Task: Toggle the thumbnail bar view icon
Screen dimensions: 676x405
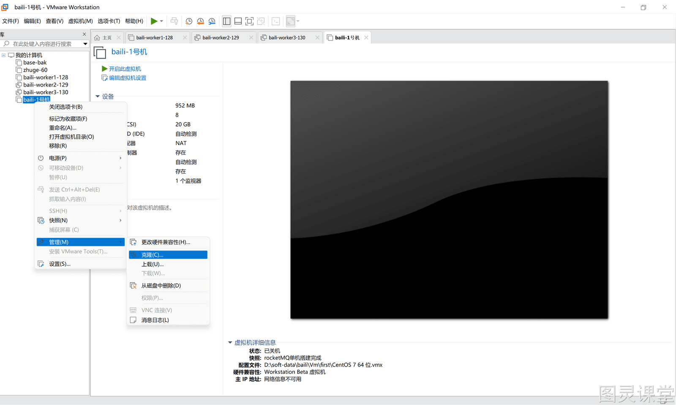Action: pyautogui.click(x=238, y=21)
